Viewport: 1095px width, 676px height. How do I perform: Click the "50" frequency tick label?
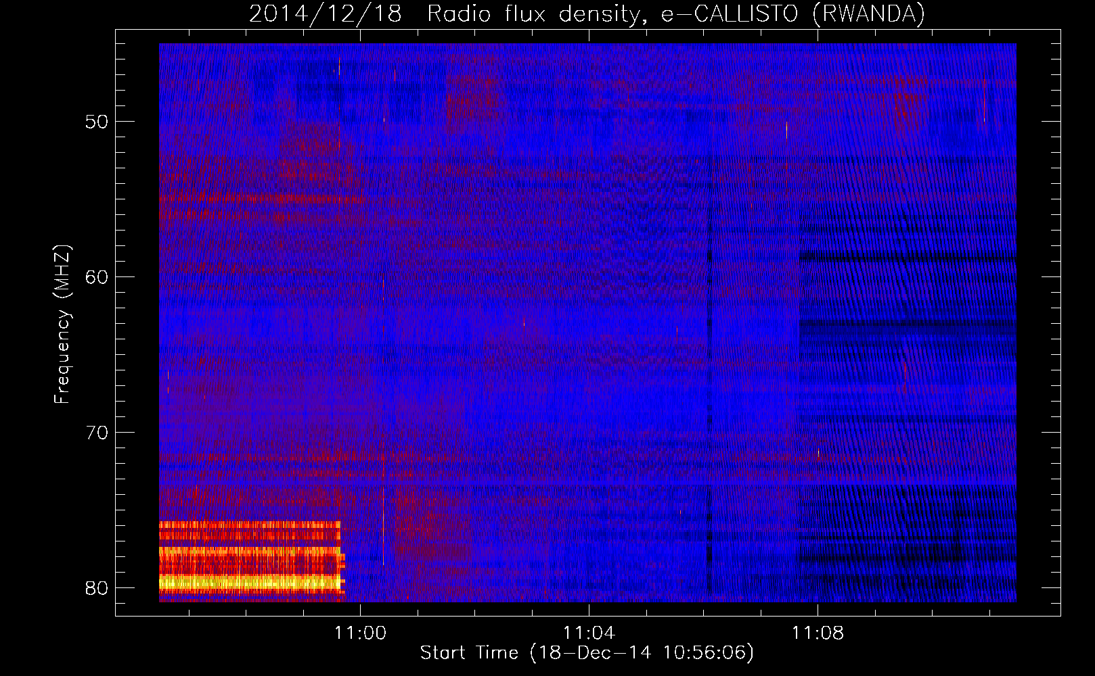point(97,122)
